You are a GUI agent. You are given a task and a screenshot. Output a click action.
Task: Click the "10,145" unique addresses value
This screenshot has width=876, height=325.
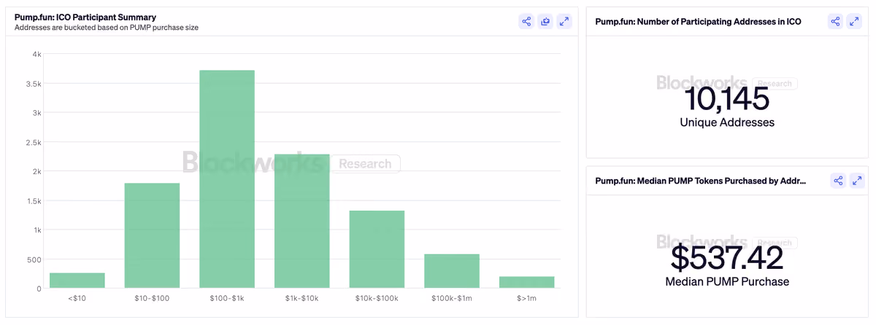pyautogui.click(x=727, y=99)
